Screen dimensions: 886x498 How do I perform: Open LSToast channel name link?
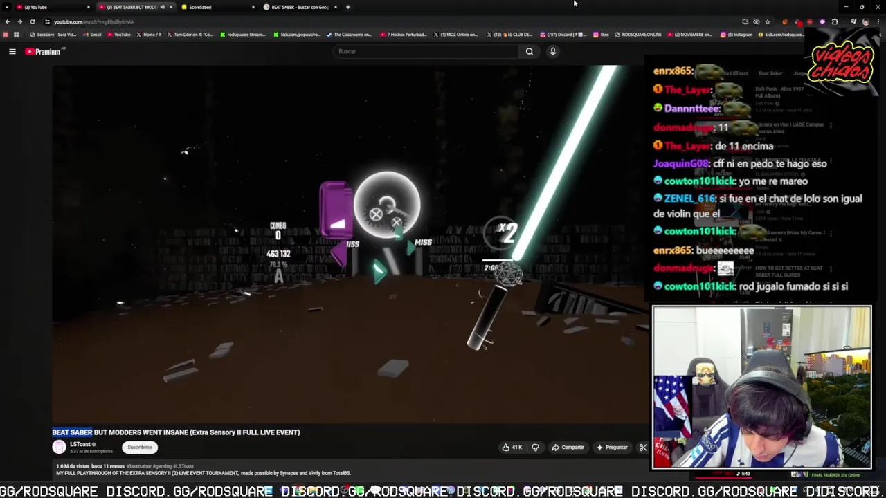coord(80,444)
